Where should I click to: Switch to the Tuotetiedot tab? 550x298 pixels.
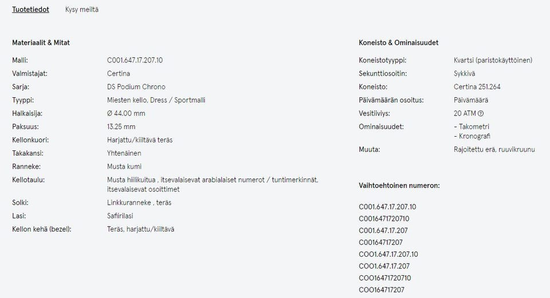30,10
